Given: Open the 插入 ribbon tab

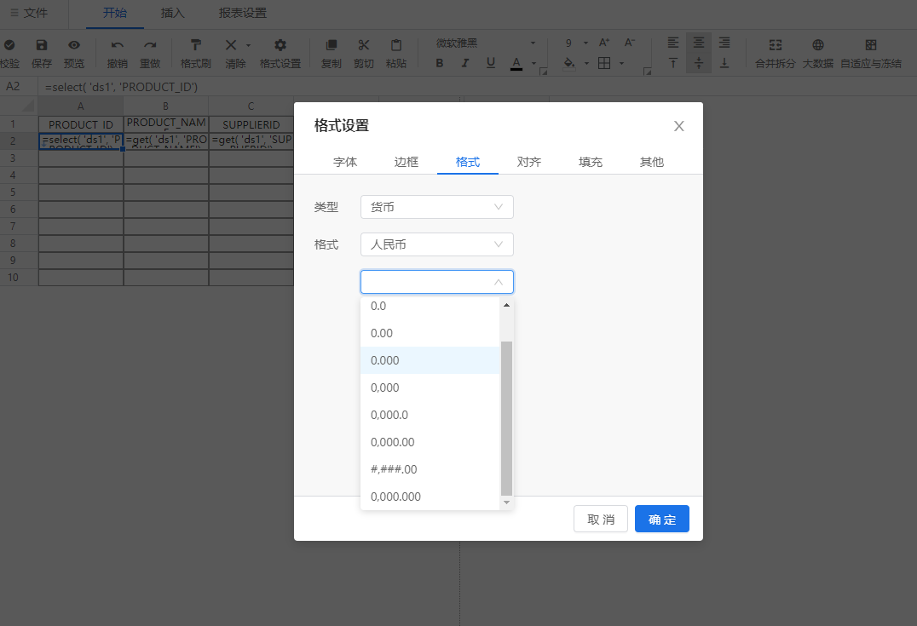Looking at the screenshot, I should pos(172,13).
